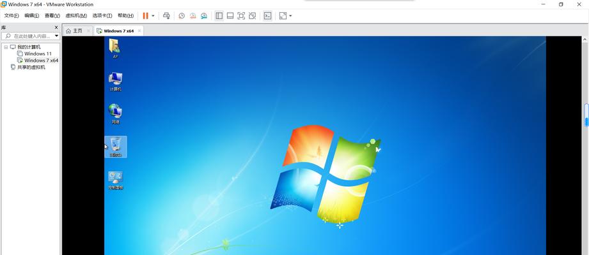The image size is (589, 255).
Task: Click the scroll up arrow at right edge
Action: 586,39
